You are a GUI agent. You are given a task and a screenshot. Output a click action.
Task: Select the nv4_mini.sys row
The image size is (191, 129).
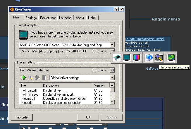click(x=64, y=94)
